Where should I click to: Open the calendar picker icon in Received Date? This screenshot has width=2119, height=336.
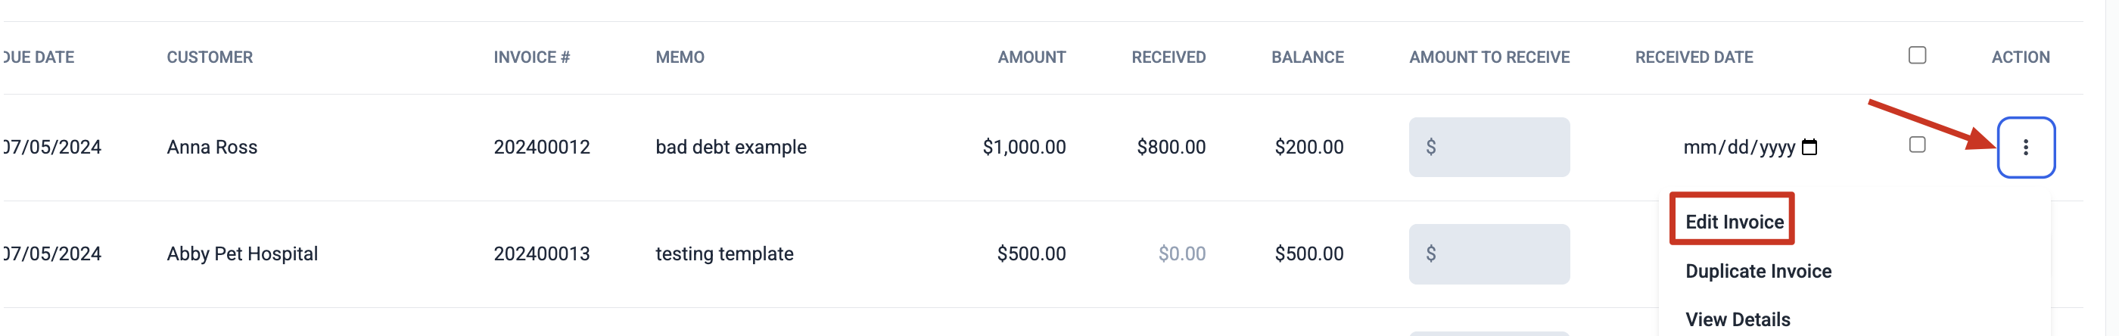(1809, 148)
